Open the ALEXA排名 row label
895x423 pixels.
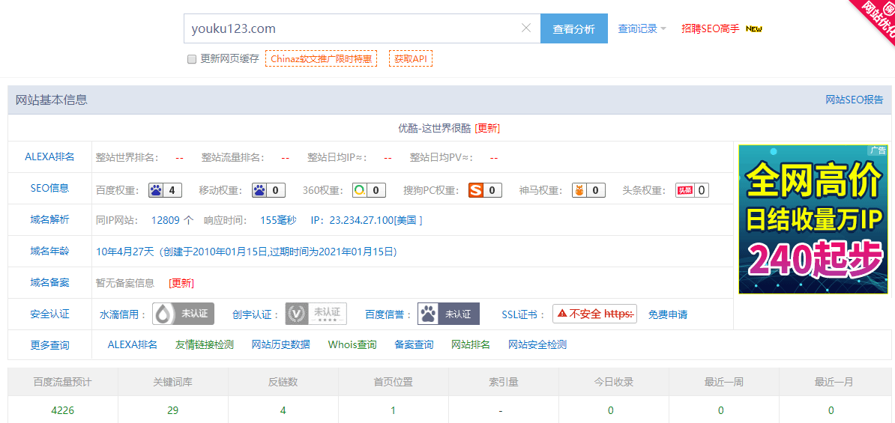(x=49, y=156)
